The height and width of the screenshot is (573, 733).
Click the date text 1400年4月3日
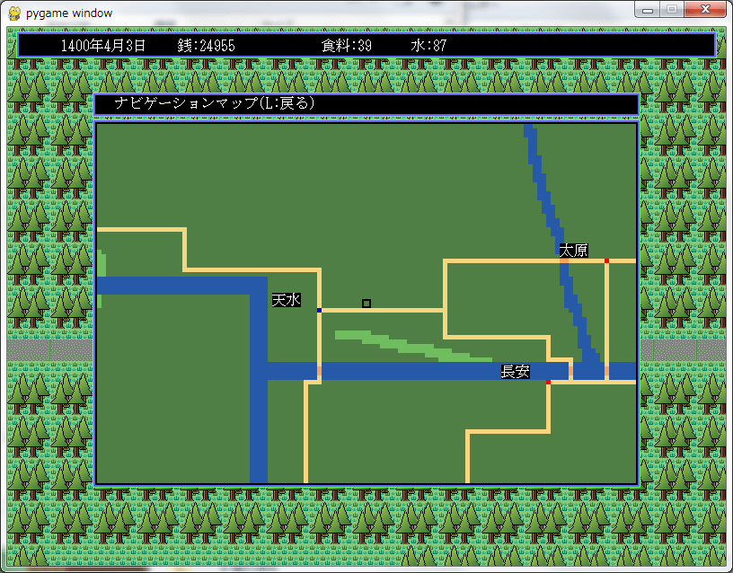tap(103, 45)
